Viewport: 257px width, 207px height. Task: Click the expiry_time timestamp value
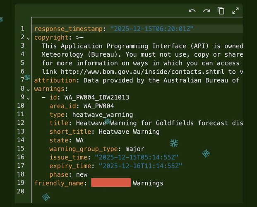(x=140, y=166)
